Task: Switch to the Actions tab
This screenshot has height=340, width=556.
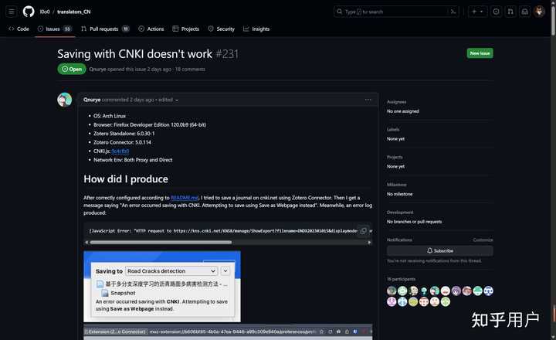Action: (151, 29)
